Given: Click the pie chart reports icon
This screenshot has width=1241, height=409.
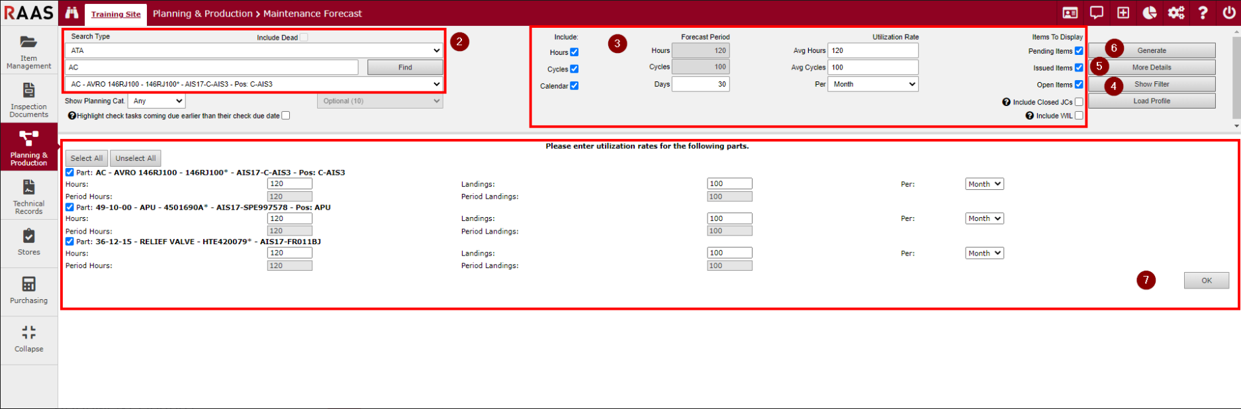Looking at the screenshot, I should pyautogui.click(x=1150, y=13).
